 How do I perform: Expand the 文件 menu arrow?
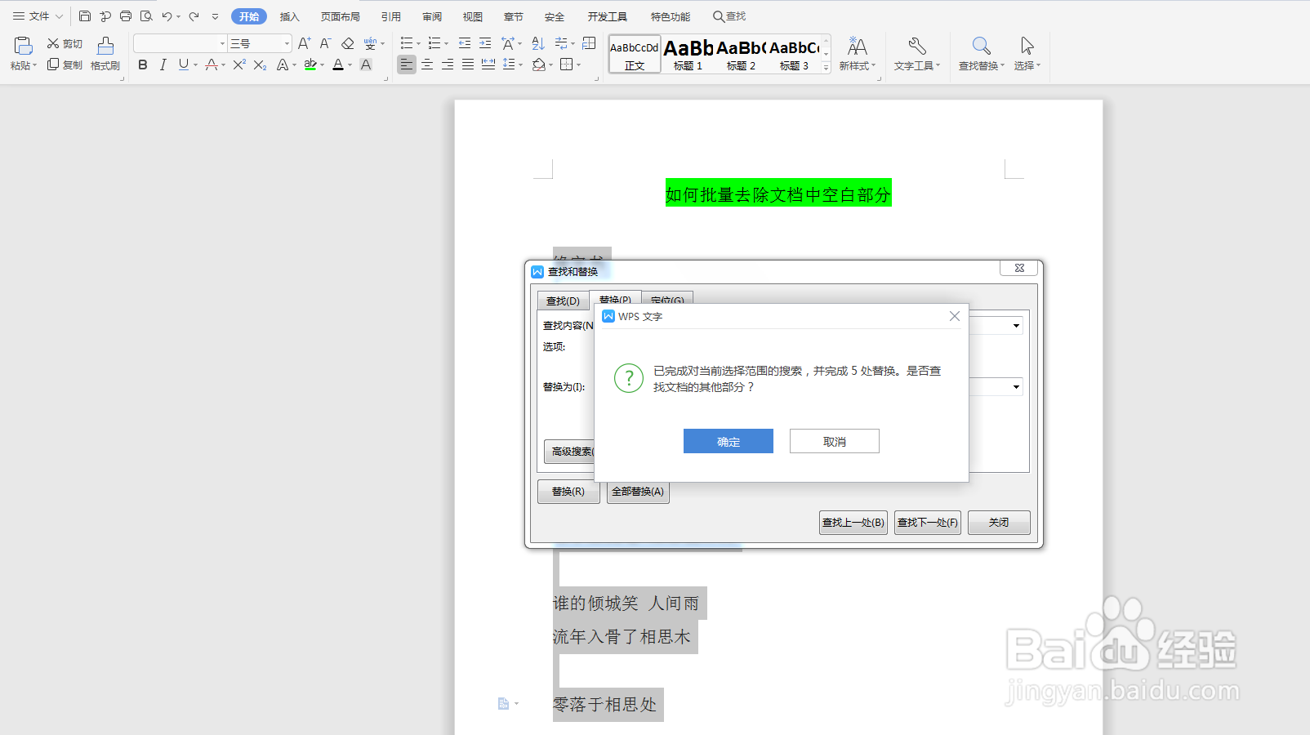coord(59,16)
